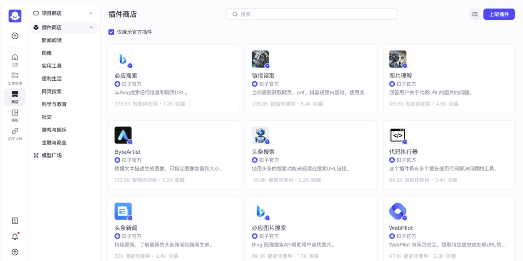Click 109.8K 智能体使用 stats text
The width and height of the screenshot is (523, 261).
[x=136, y=180]
